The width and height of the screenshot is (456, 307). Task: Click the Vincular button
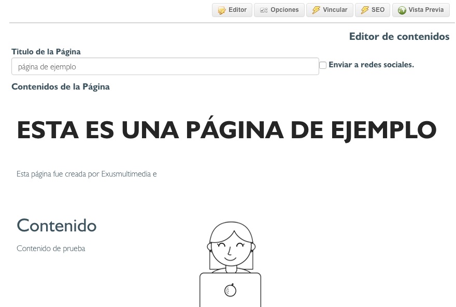[x=330, y=10]
